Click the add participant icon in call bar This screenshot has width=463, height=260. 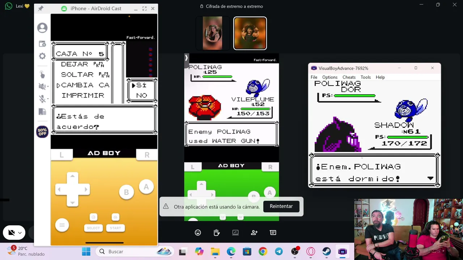pos(254,233)
